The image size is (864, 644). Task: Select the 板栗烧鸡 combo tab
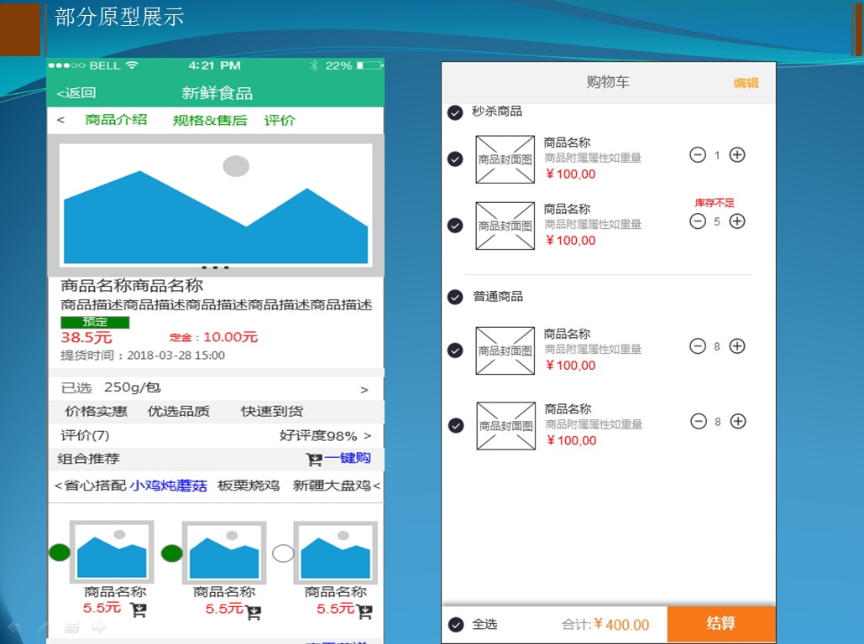point(249,486)
